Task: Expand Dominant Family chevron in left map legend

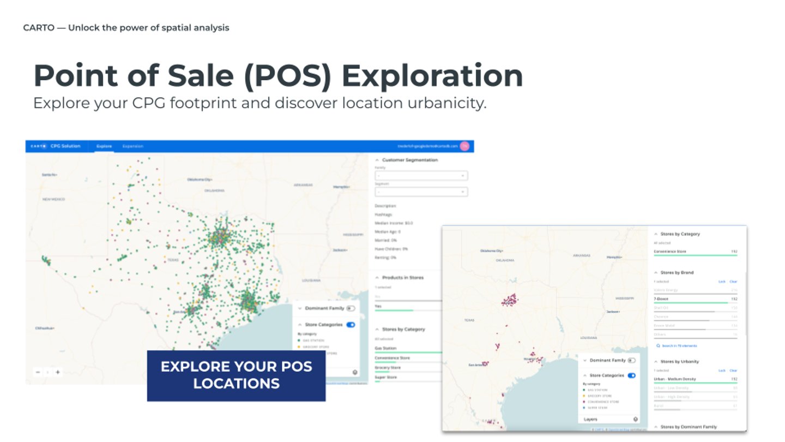Action: click(300, 308)
